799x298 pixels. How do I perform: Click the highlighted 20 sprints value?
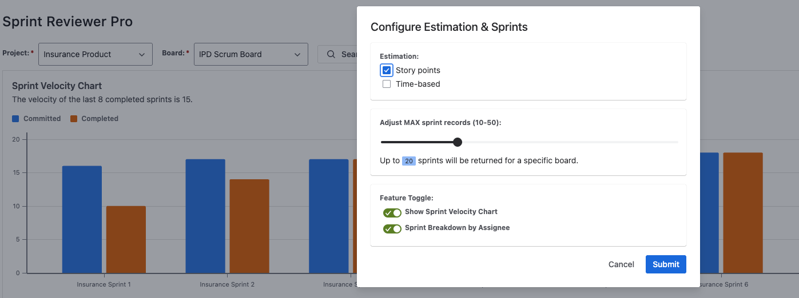tap(409, 161)
